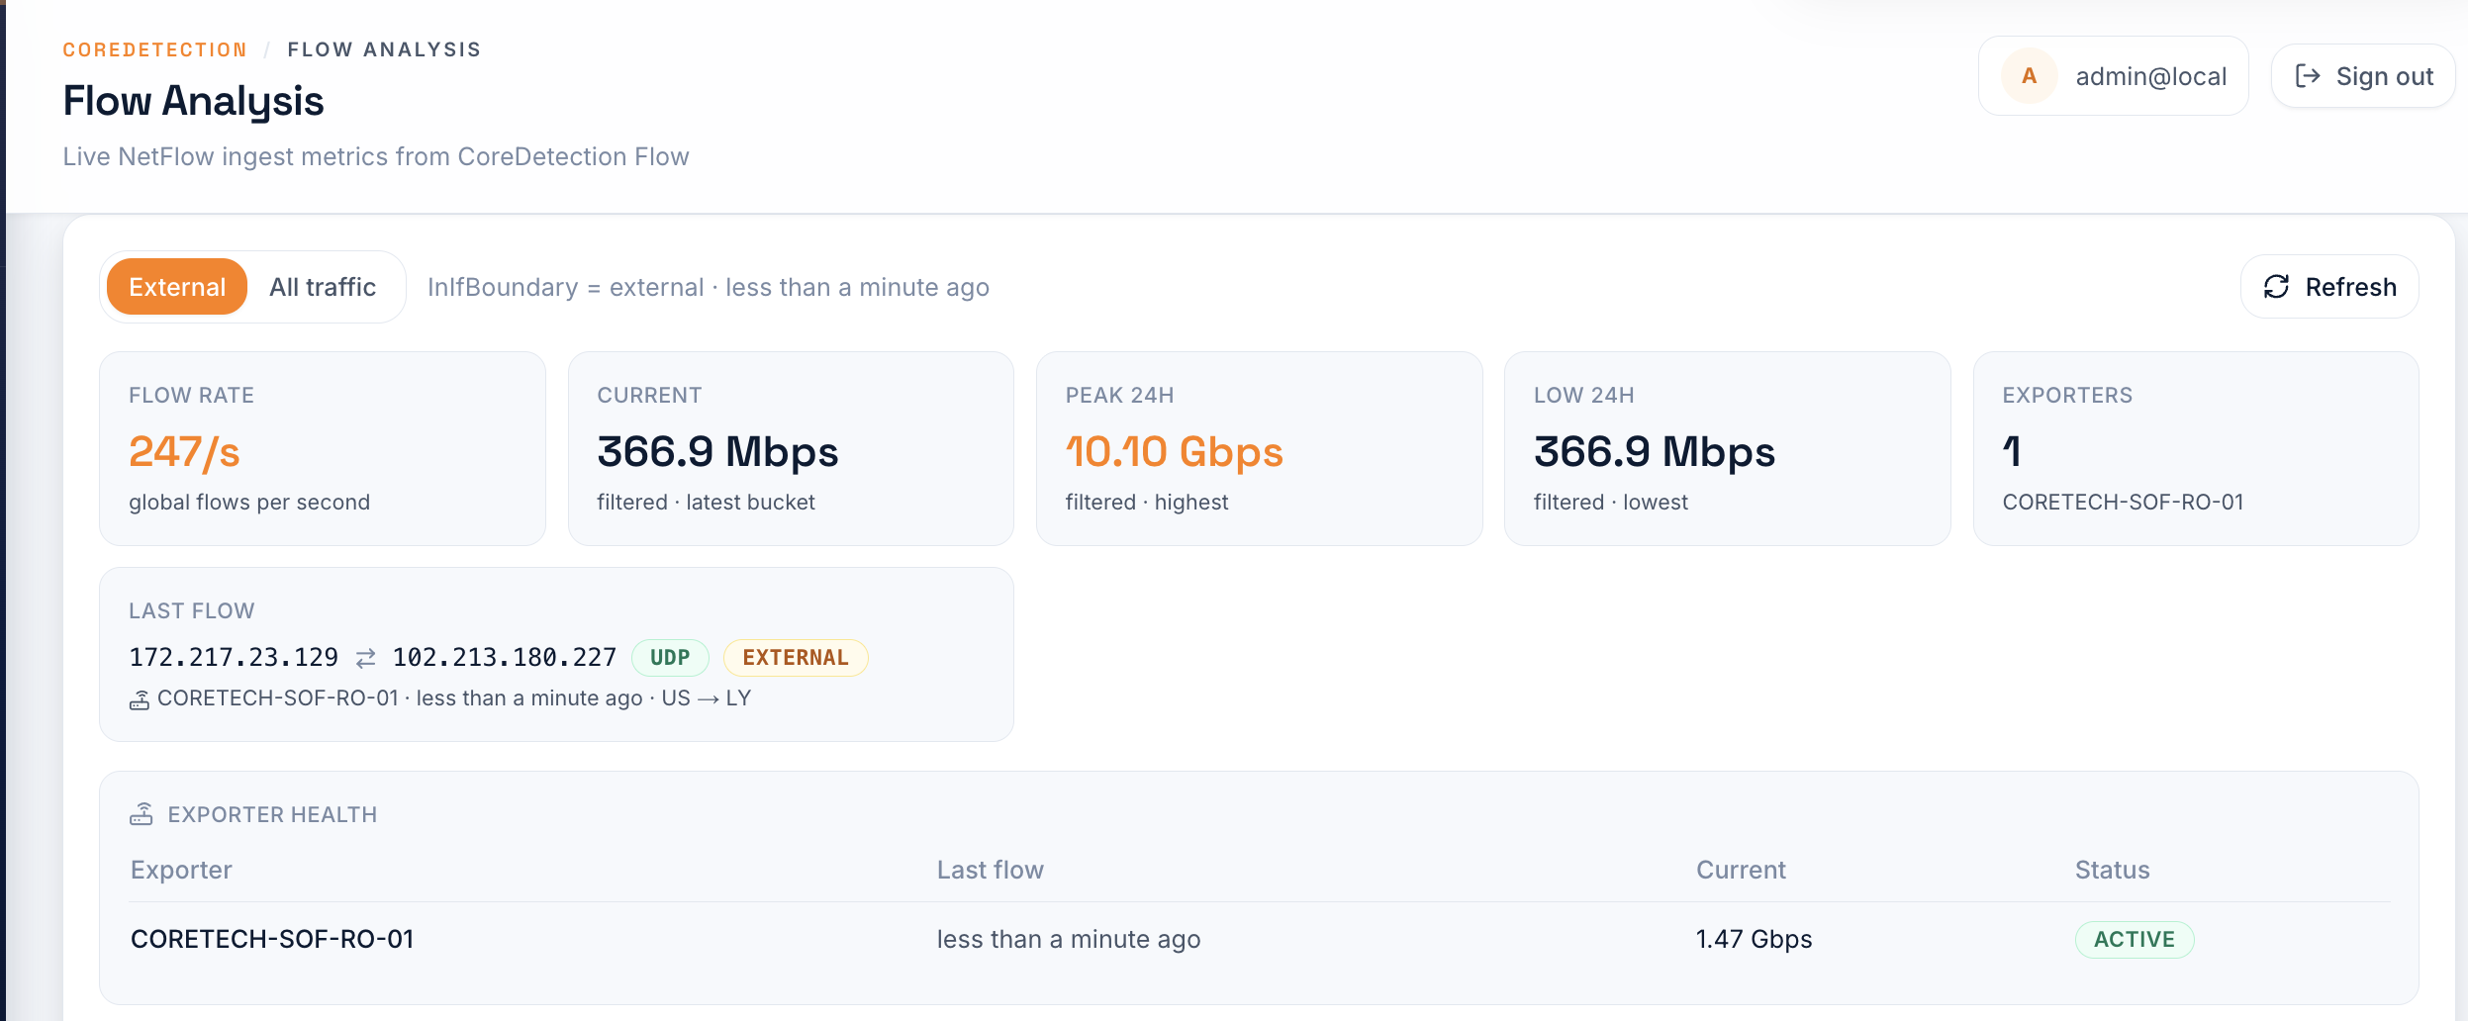Click 'less than a minute ago' table cell
Viewport: 2468px width, 1021px height.
[x=1069, y=940]
